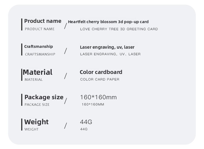Click the large "160*160mm" value

[x=98, y=97]
